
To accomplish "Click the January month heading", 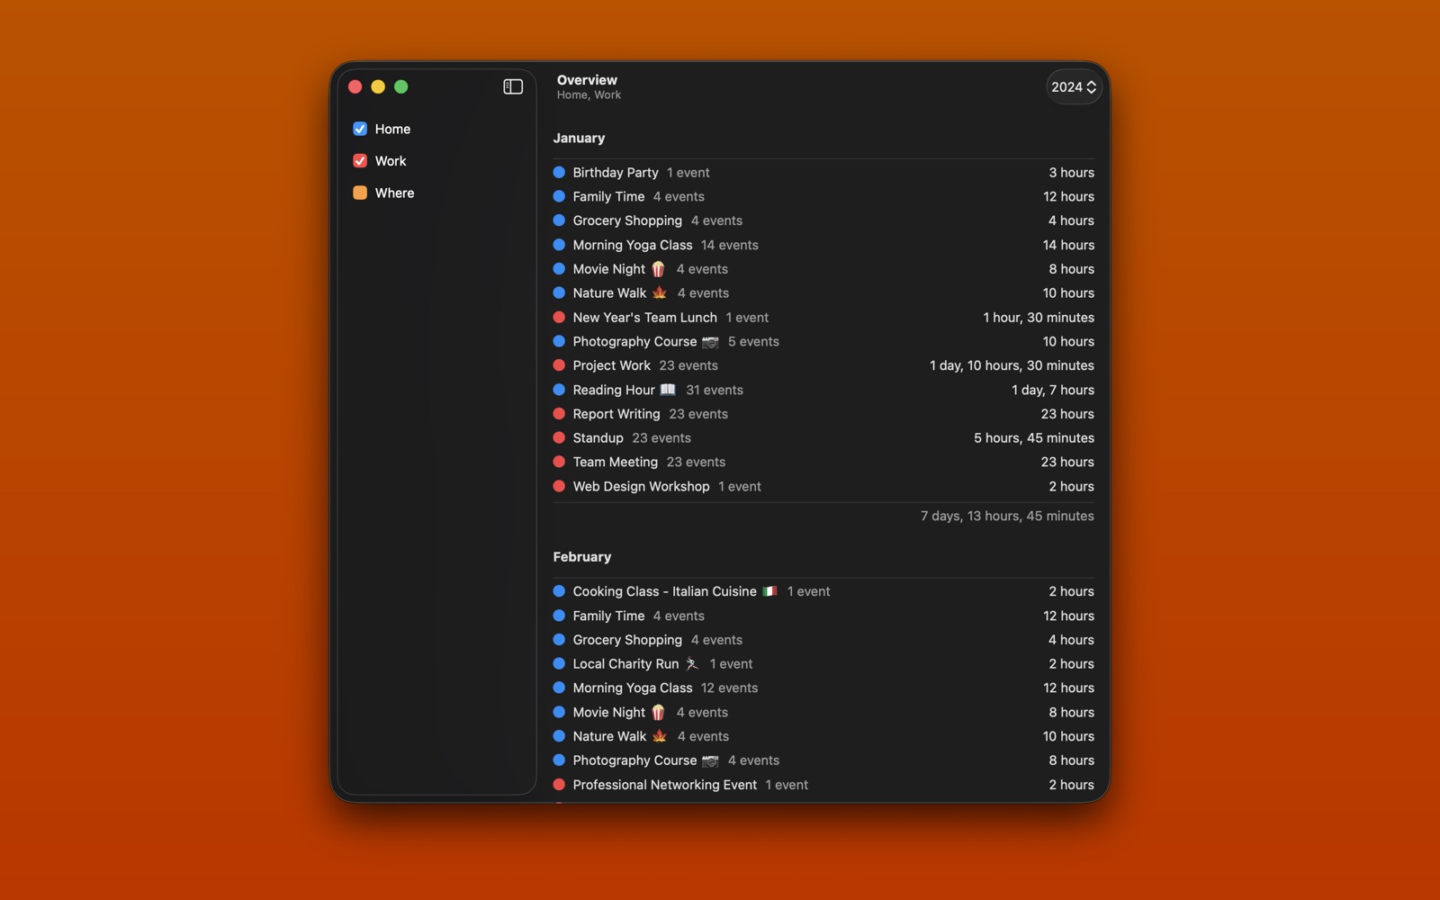I will coord(579,138).
